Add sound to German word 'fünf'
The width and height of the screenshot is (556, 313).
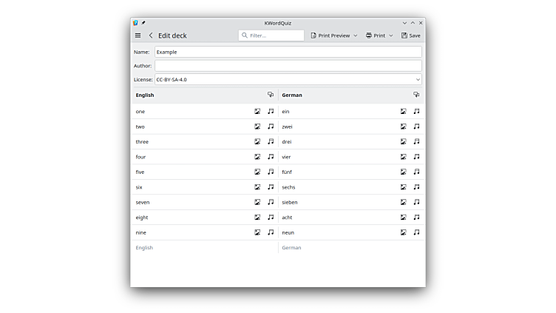[416, 172]
